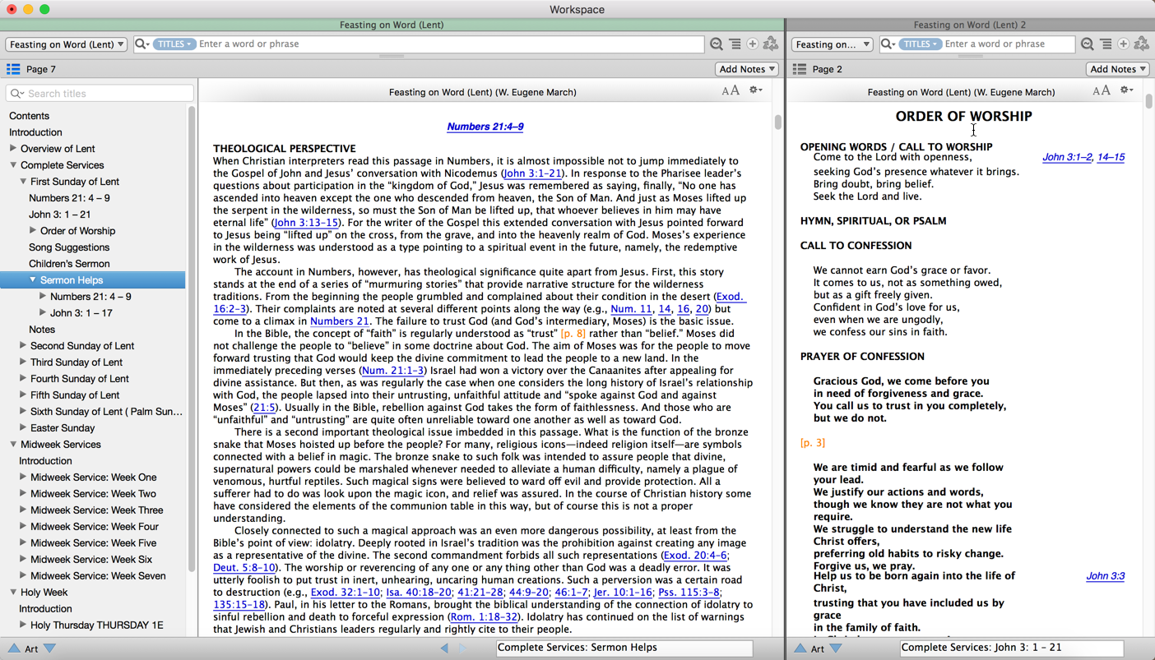
Task: Click Enter a word or phrase field in right pane
Action: pyautogui.click(x=1008, y=44)
